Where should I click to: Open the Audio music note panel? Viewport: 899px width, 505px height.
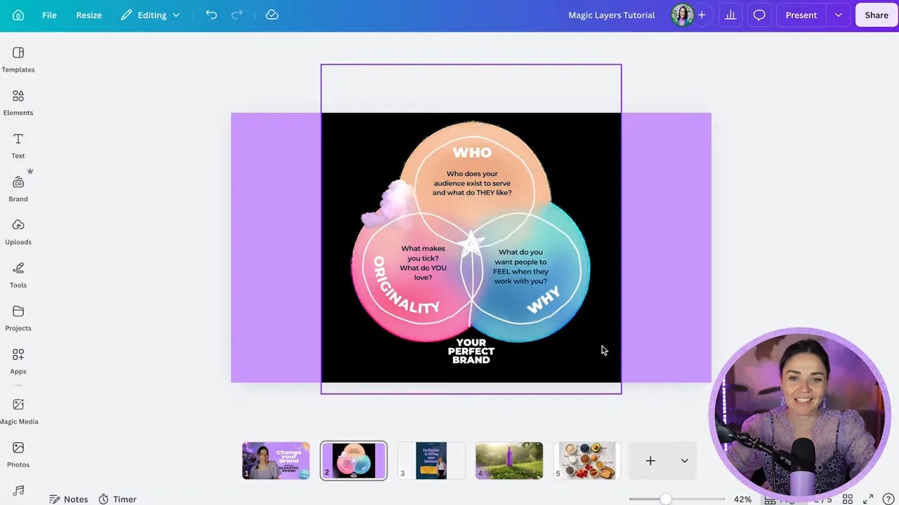click(18, 490)
